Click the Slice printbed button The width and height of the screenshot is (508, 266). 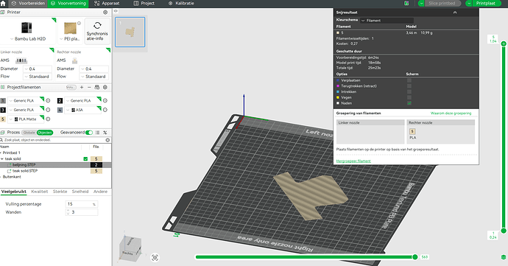tap(442, 3)
